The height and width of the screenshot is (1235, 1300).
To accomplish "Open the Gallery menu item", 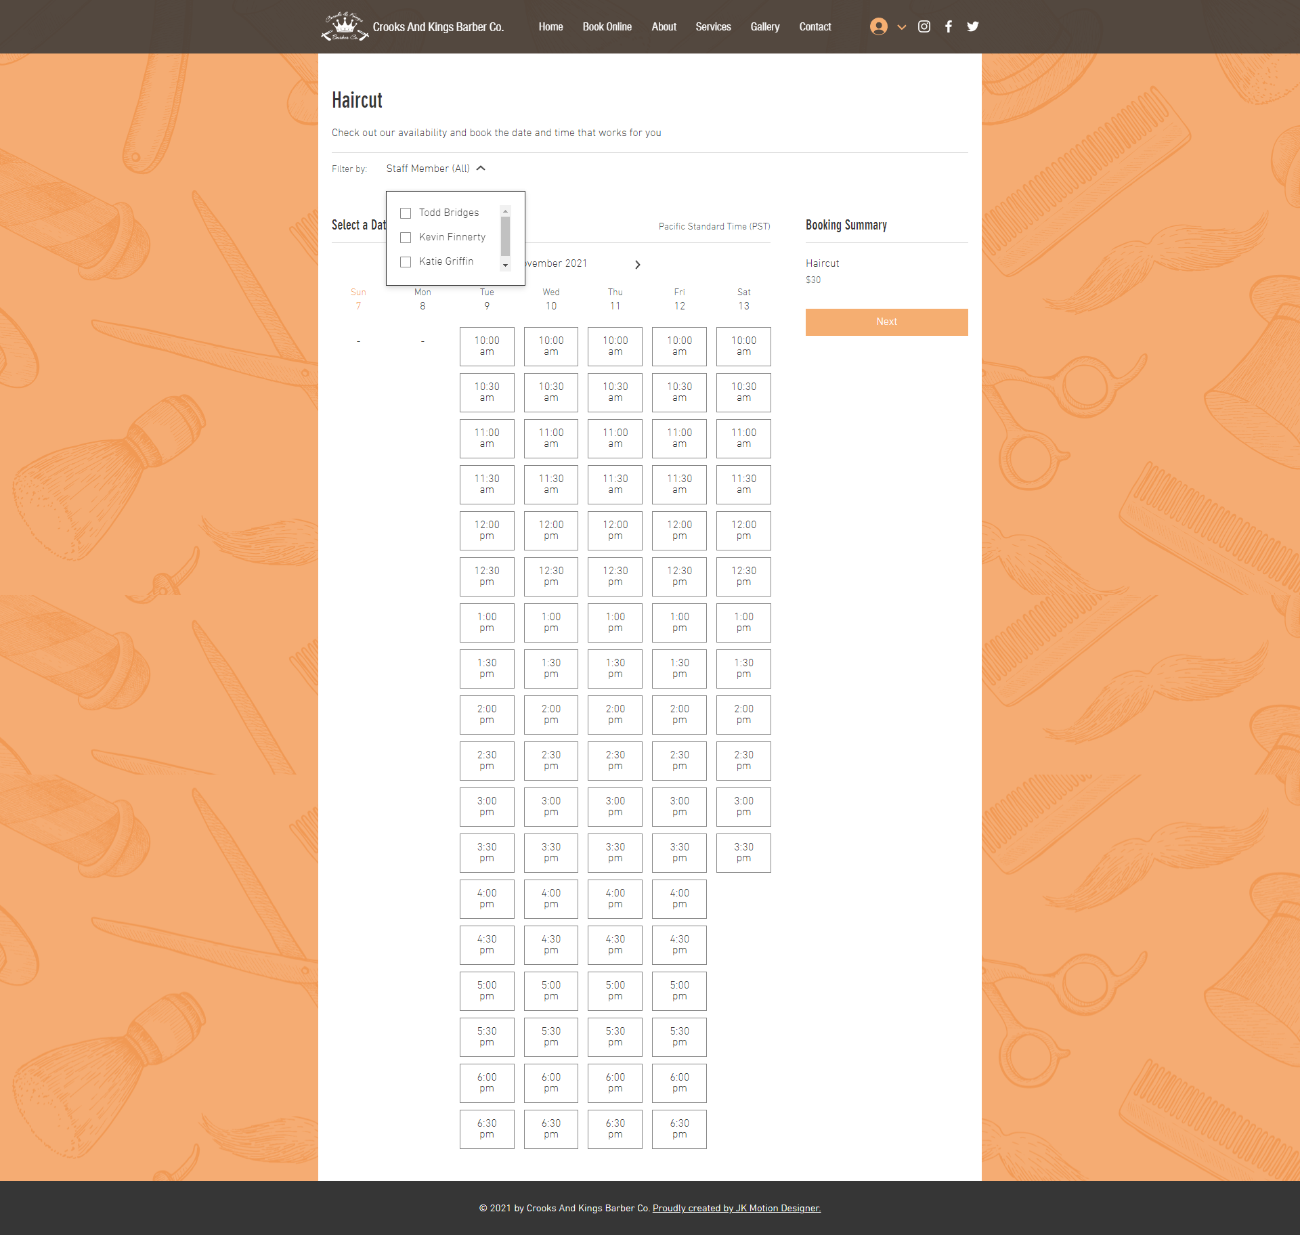I will [x=764, y=27].
